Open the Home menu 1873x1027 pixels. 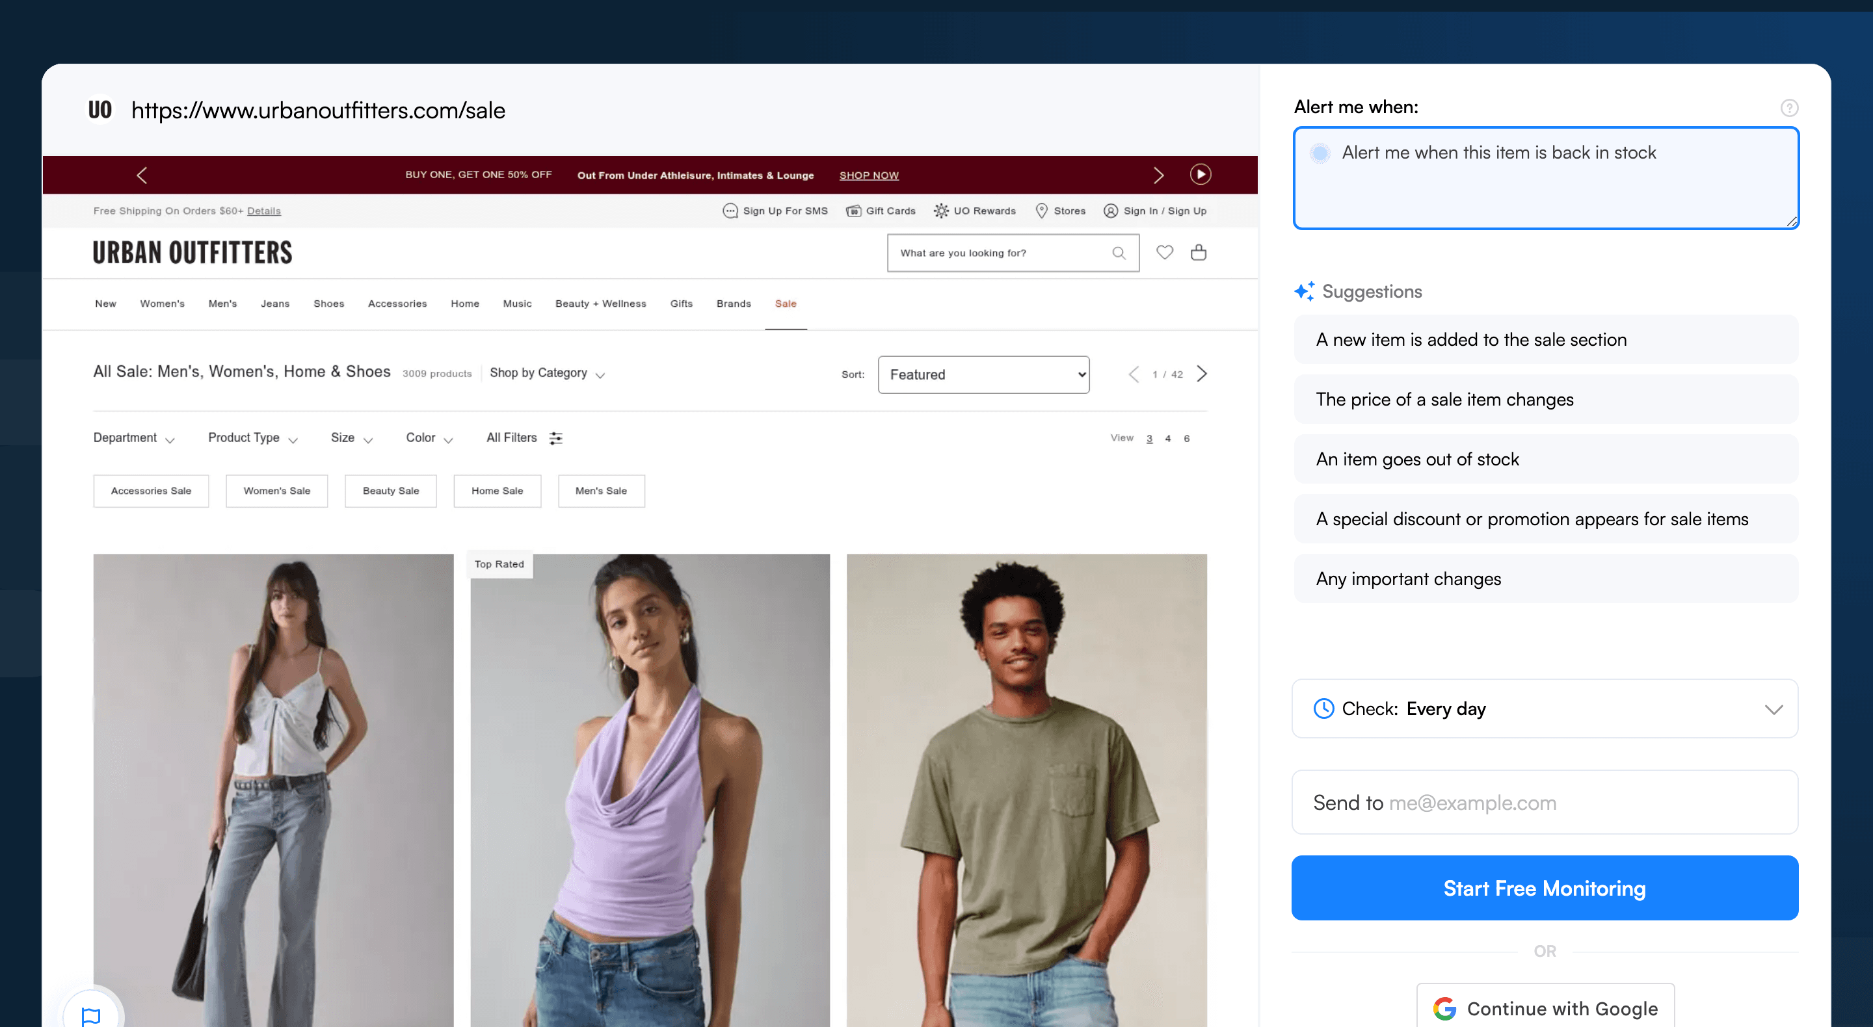pos(464,304)
